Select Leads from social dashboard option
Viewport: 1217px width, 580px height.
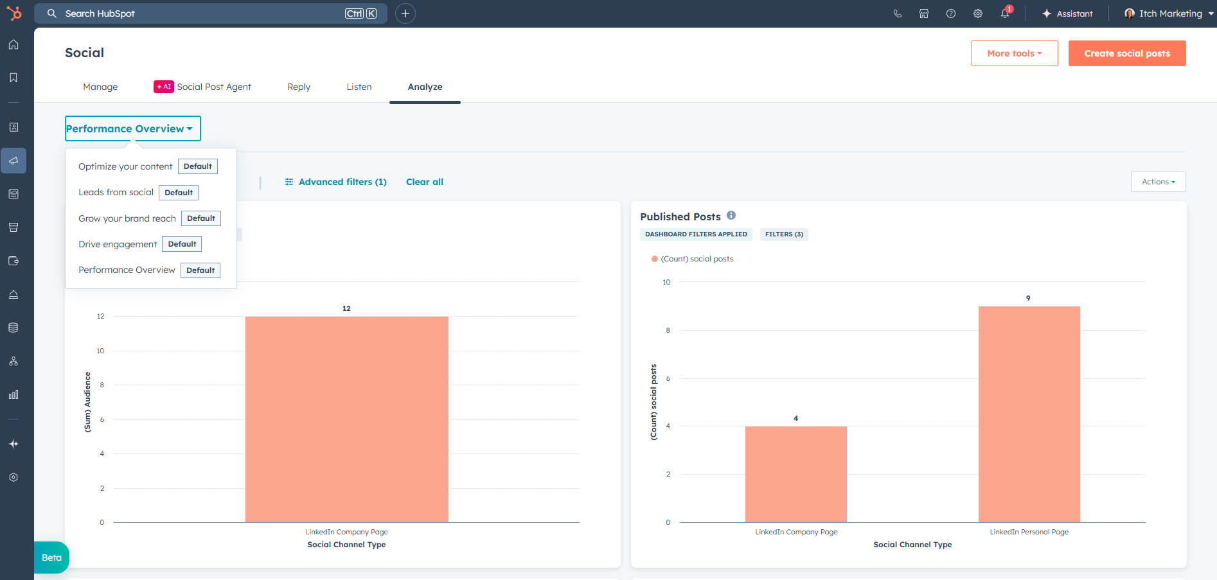[116, 192]
